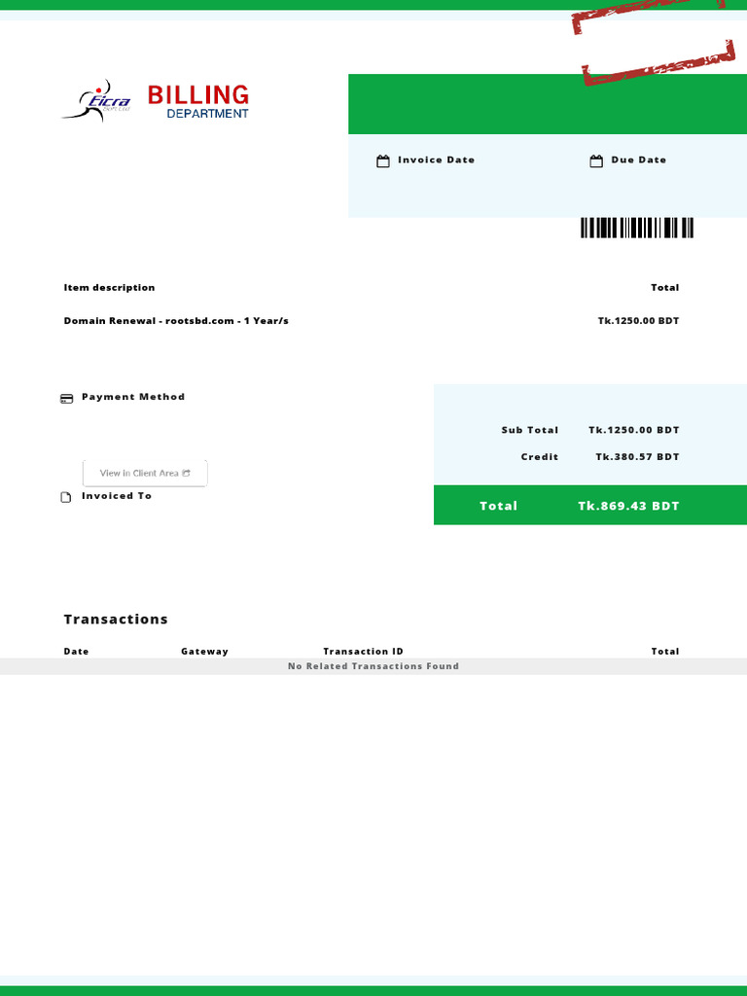Click the No Related Transactions Found row
747x996 pixels.
click(x=373, y=666)
